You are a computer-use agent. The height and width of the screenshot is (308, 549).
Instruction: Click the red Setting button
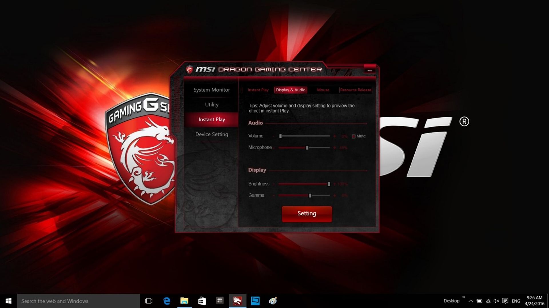307,214
